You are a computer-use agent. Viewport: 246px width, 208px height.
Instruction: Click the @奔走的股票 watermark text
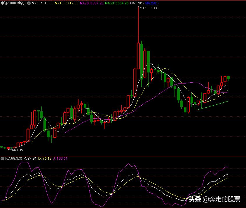pos(222,199)
